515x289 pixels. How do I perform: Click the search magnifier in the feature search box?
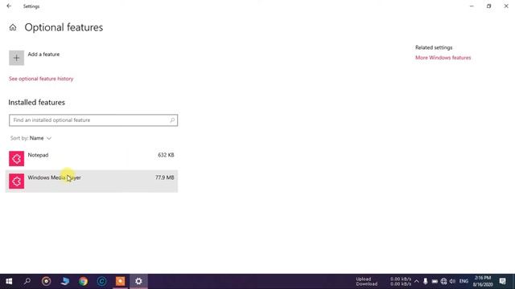coord(172,120)
